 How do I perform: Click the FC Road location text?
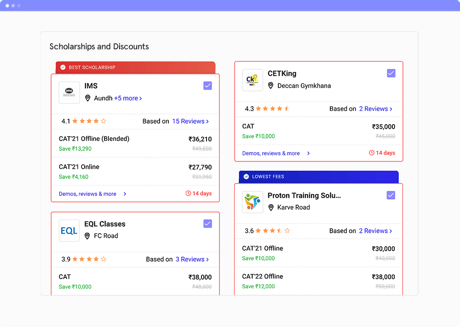pyautogui.click(x=106, y=236)
